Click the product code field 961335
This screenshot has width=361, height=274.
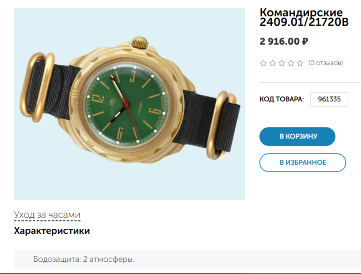329,99
